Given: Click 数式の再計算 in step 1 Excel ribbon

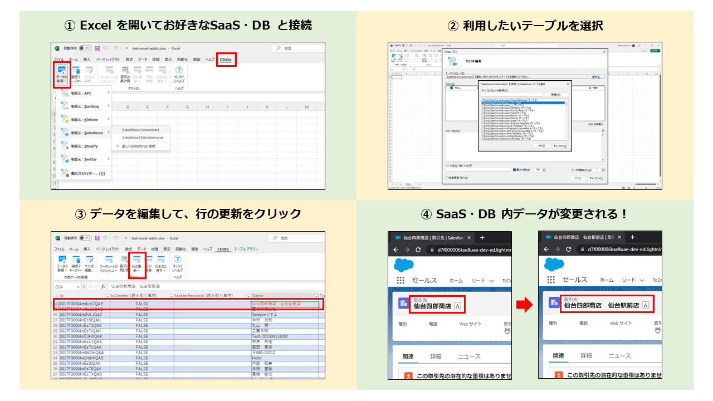Looking at the screenshot, I should click(125, 75).
